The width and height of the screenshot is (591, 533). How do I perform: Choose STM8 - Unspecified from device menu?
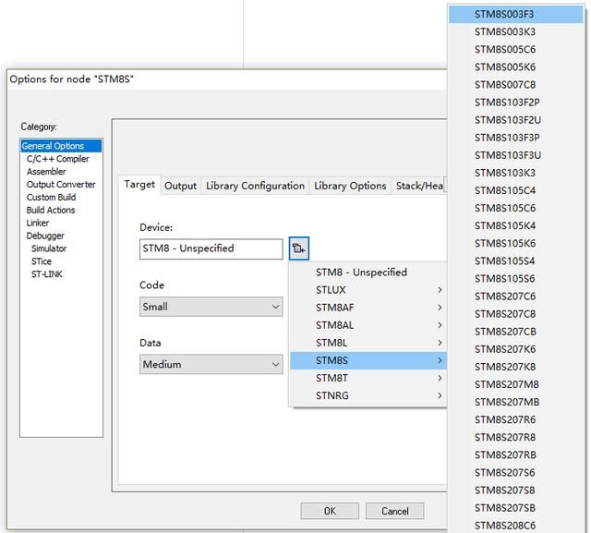[368, 273]
